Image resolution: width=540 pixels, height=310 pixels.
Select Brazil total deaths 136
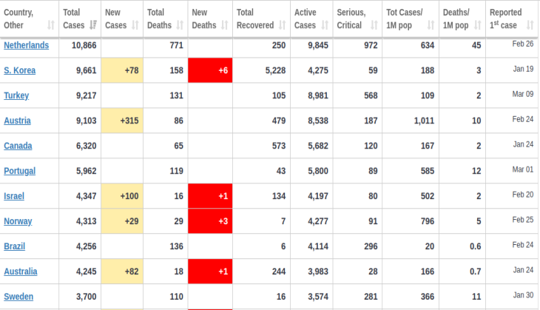coord(176,246)
